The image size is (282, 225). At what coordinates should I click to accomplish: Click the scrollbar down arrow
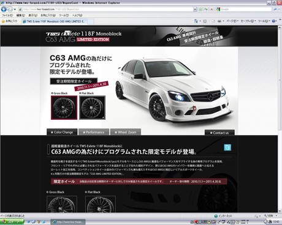click(280, 211)
